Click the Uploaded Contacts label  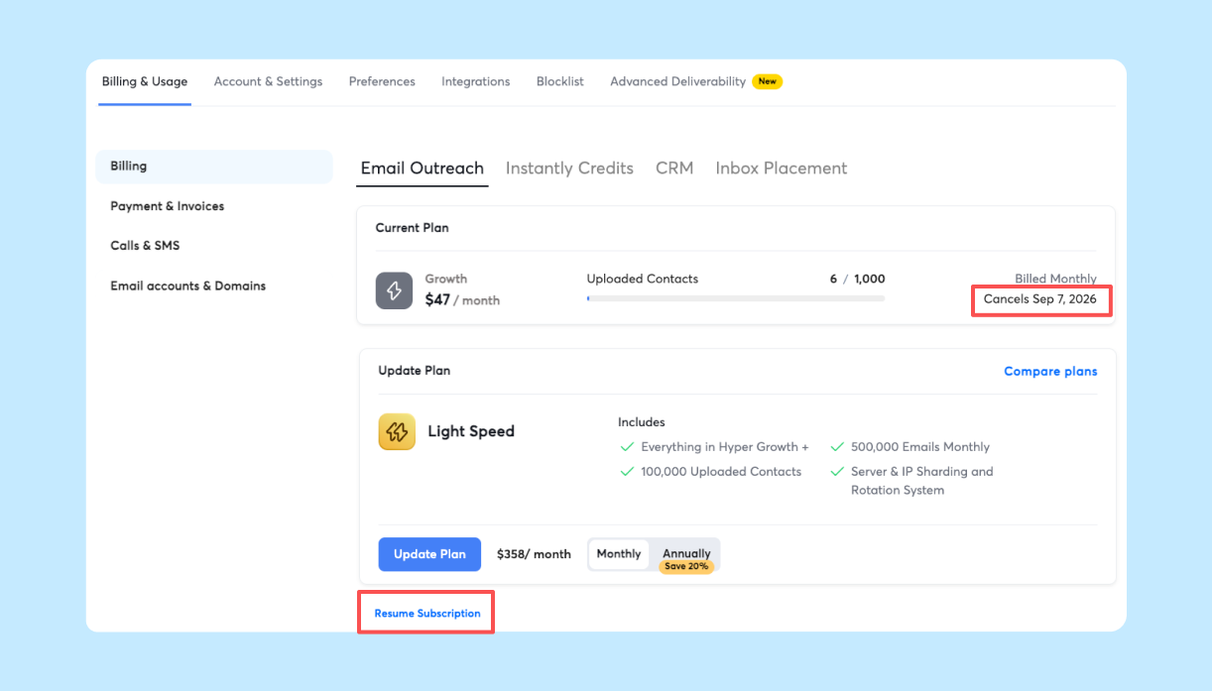[x=643, y=280]
